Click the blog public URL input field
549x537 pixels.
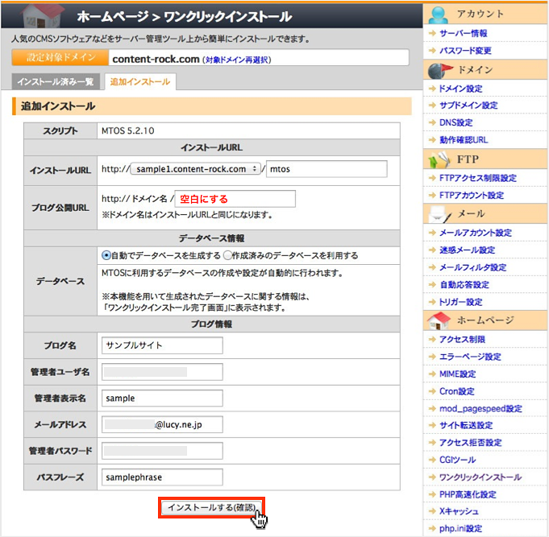coord(235,199)
